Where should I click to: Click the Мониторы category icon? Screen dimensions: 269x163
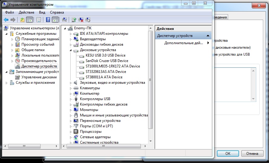[76, 110]
